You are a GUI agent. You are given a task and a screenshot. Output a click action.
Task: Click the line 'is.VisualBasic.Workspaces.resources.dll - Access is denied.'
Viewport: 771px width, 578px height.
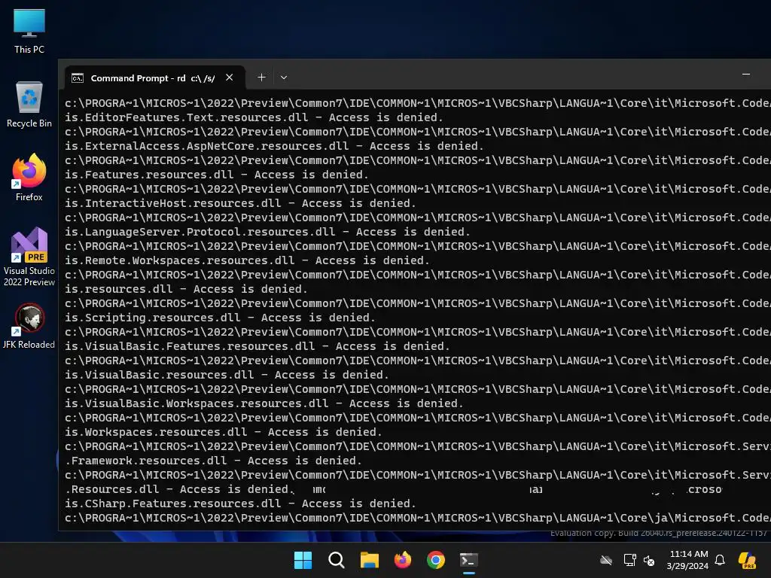[x=264, y=403]
